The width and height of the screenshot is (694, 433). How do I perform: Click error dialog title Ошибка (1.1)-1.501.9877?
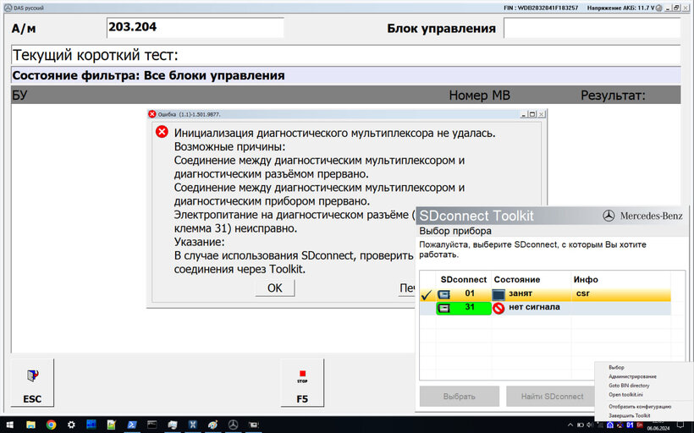pos(189,114)
